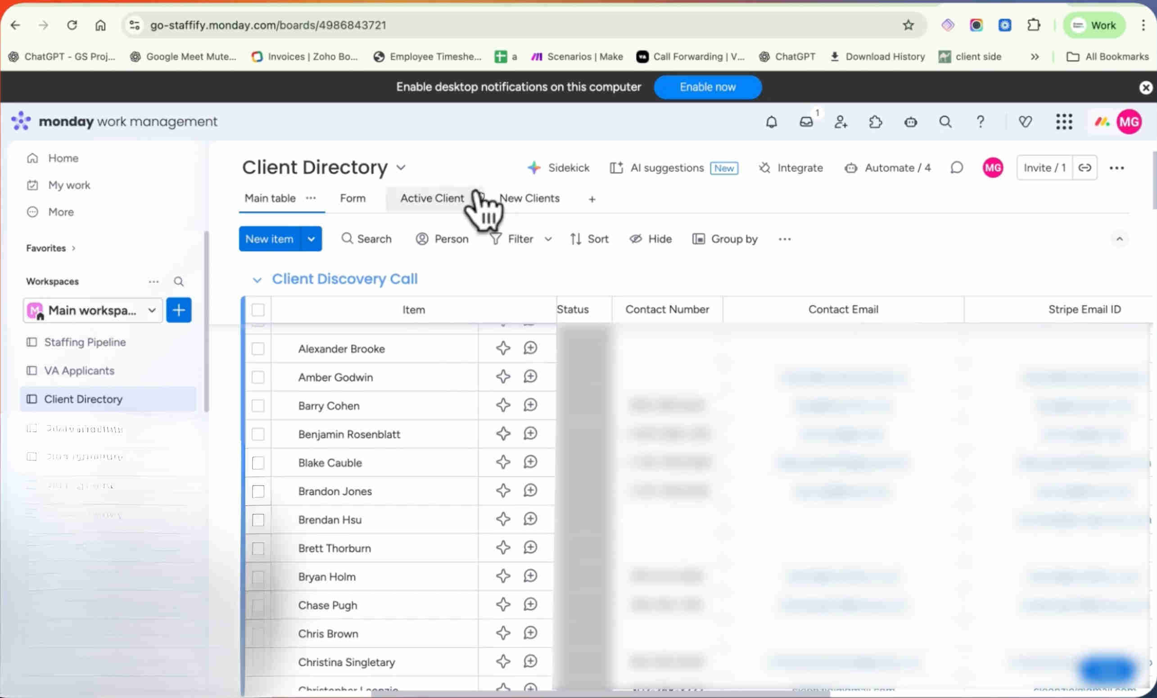Open the Automate / 4 panel
Image resolution: width=1157 pixels, height=698 pixels.
(887, 168)
